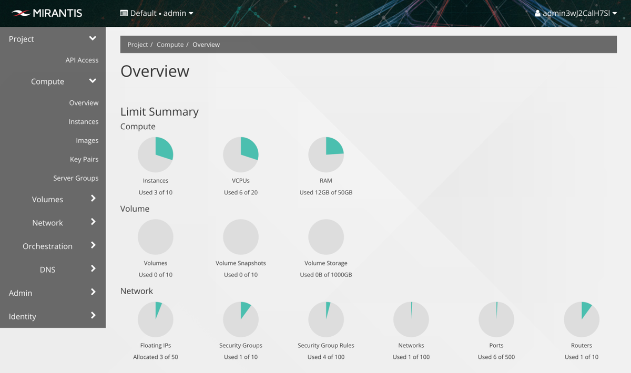Viewport: 631px width, 373px height.
Task: Click the 'Used 6 of 20' text
Action: click(x=241, y=192)
